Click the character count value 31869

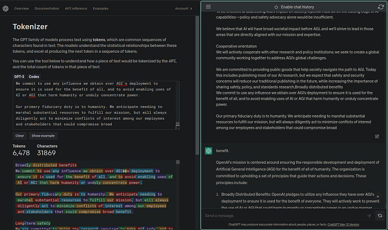tap(46, 153)
